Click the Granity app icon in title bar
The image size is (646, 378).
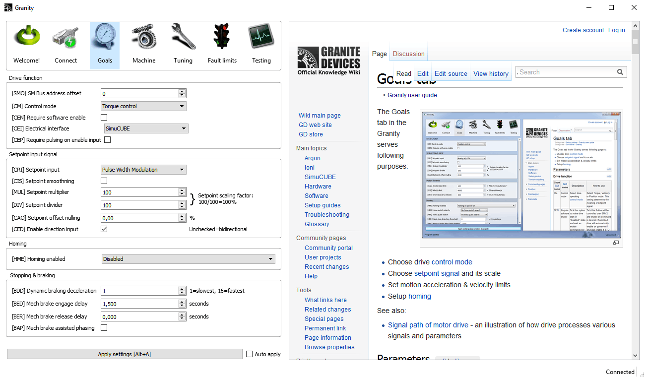click(8, 7)
